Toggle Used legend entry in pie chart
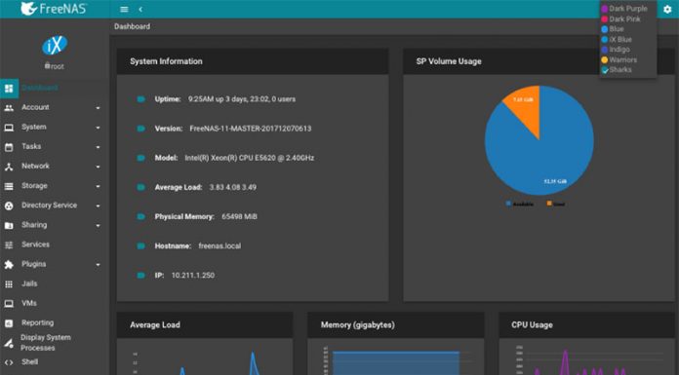 tap(556, 204)
